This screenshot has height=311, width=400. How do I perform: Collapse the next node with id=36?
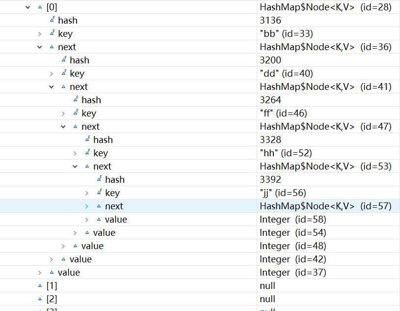(40, 47)
